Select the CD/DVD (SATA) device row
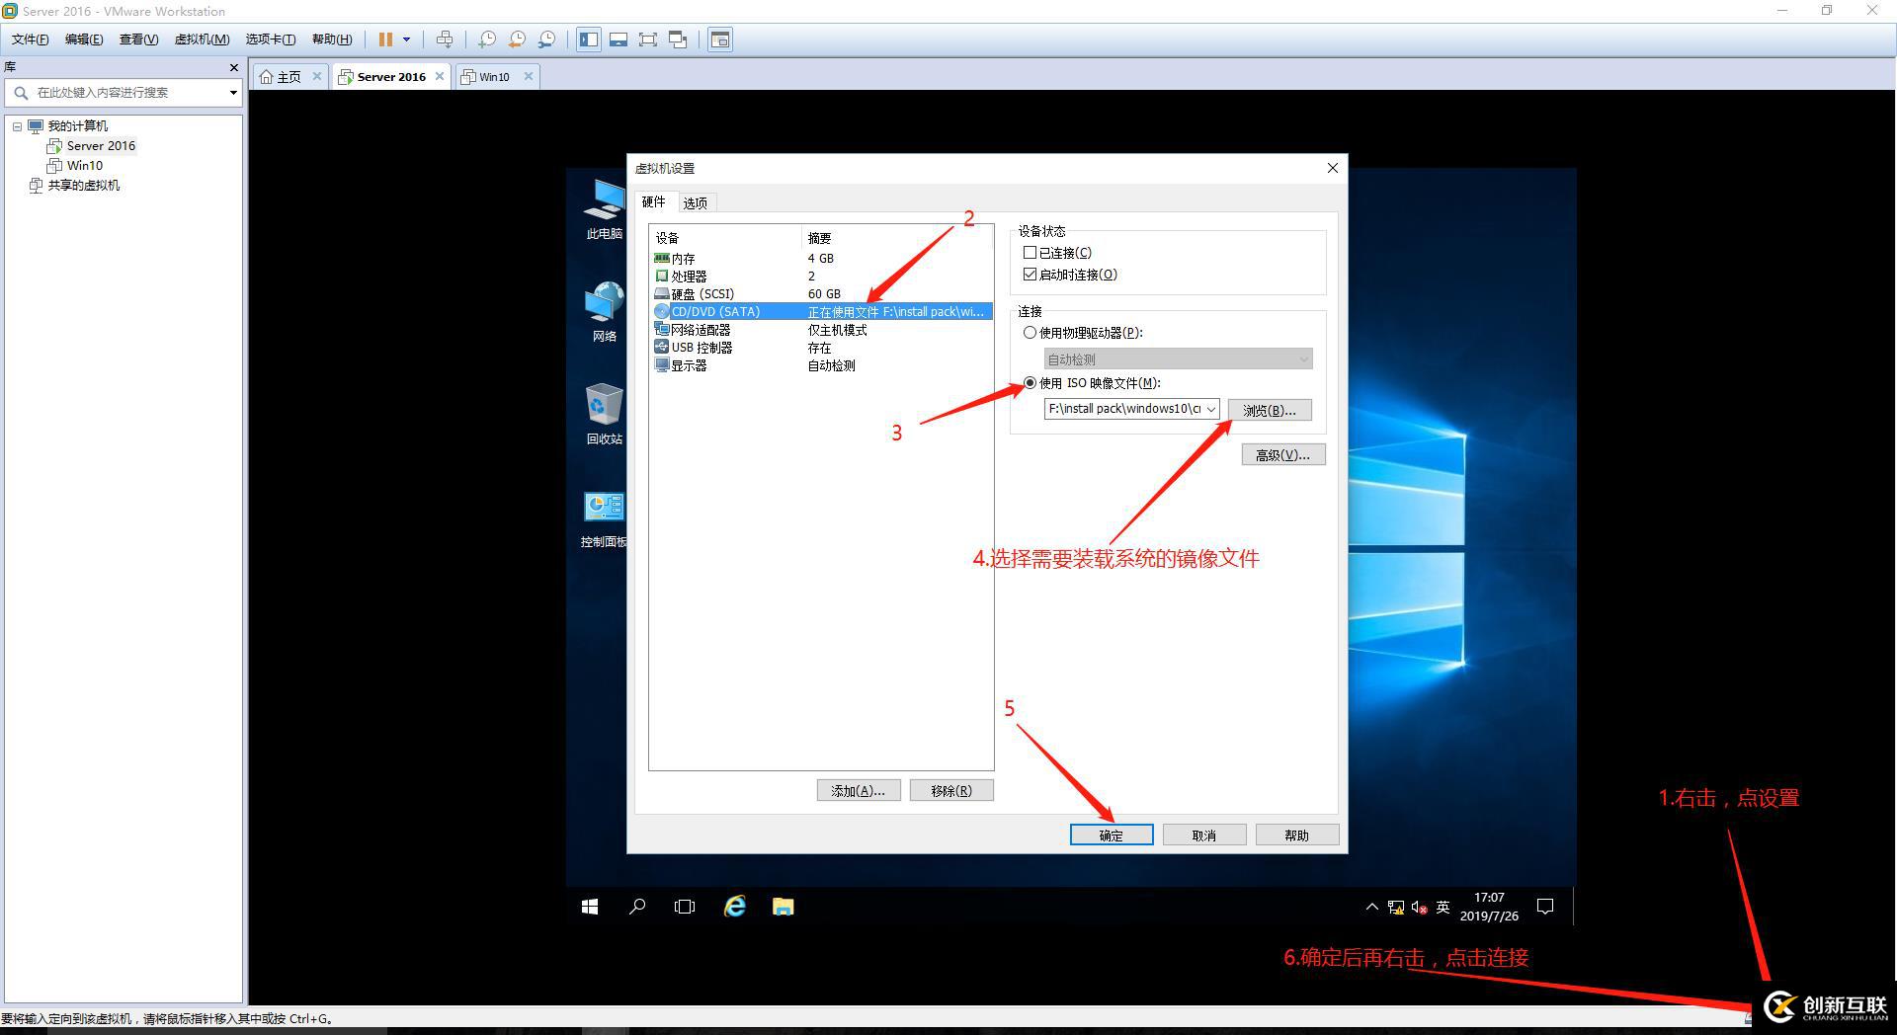The height and width of the screenshot is (1035, 1897). [x=821, y=311]
